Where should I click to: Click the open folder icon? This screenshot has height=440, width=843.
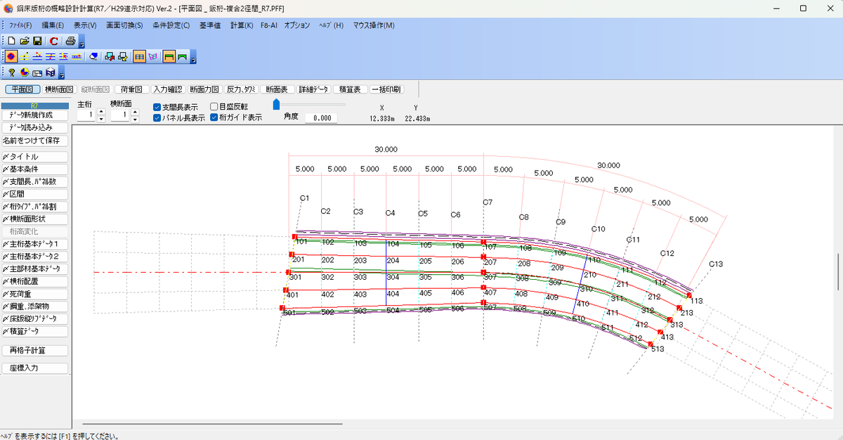(x=25, y=41)
